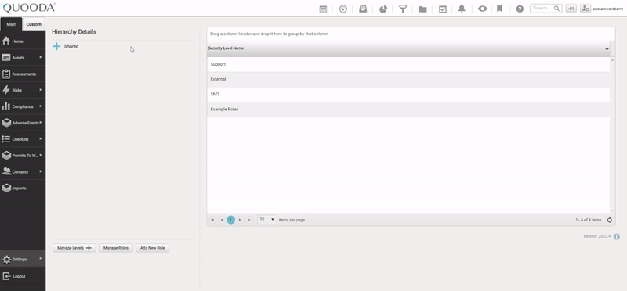Click page 1 in pager
Viewport: 627px width, 291px height.
click(230, 220)
